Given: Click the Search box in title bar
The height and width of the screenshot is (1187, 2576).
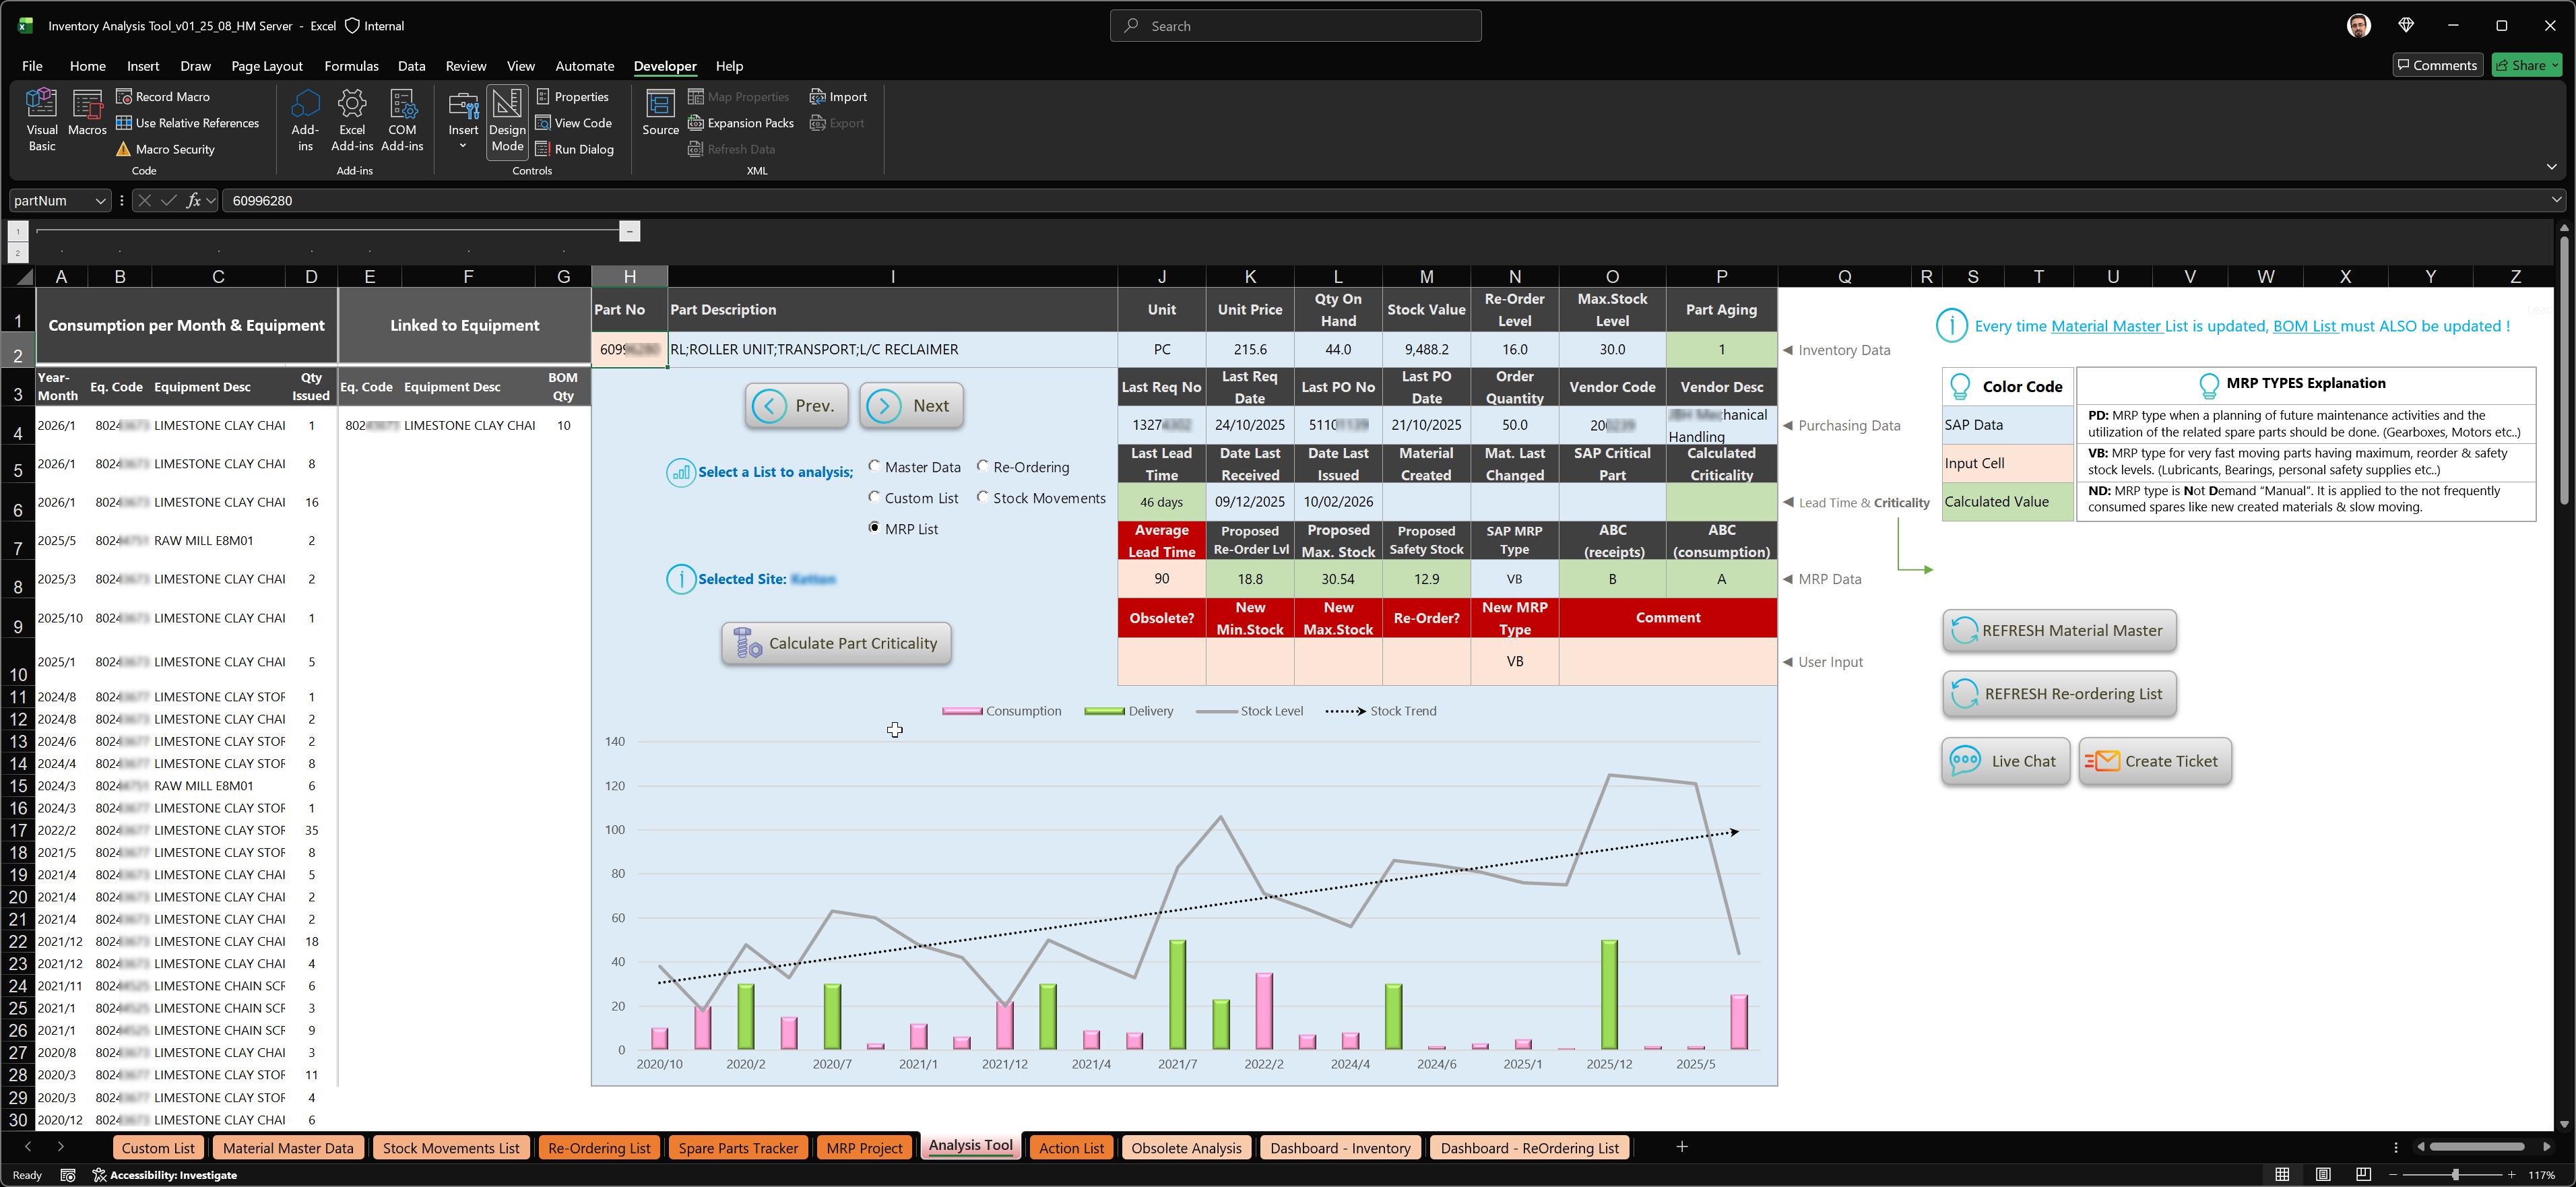Looking at the screenshot, I should pyautogui.click(x=1295, y=26).
